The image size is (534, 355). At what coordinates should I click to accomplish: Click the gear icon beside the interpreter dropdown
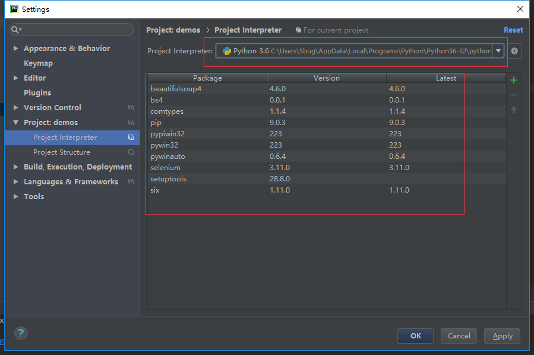[514, 51]
